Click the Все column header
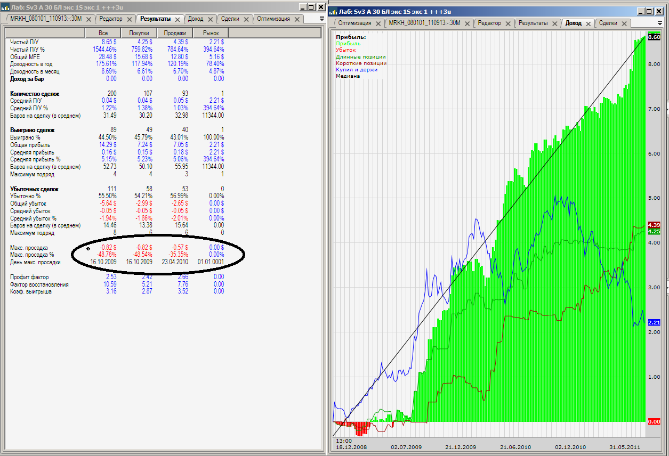Image resolution: width=669 pixels, height=456 pixels. 103,34
